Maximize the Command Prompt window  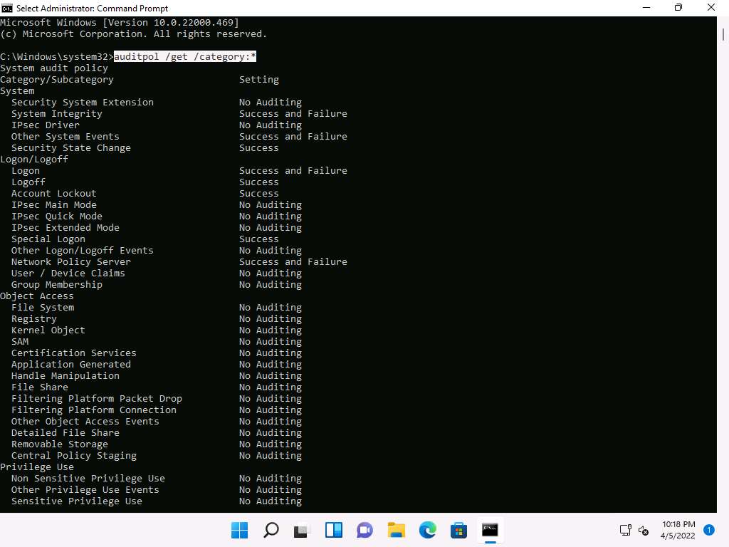coord(678,8)
